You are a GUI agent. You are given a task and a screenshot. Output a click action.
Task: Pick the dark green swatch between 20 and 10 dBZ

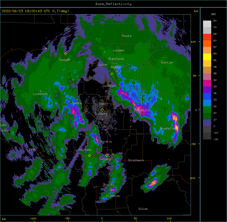207,116
